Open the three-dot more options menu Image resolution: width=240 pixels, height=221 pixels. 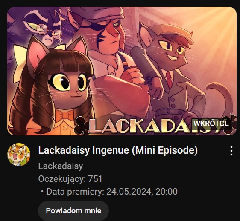pyautogui.click(x=231, y=151)
